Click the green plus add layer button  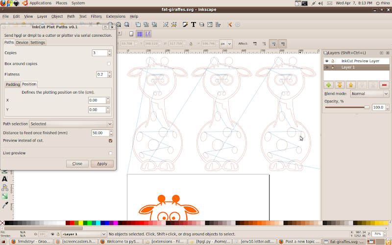328,85
